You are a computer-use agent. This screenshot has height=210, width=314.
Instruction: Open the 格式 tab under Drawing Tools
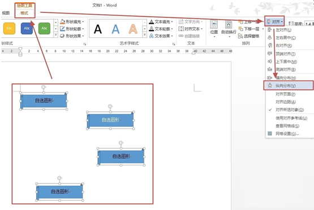coord(24,13)
